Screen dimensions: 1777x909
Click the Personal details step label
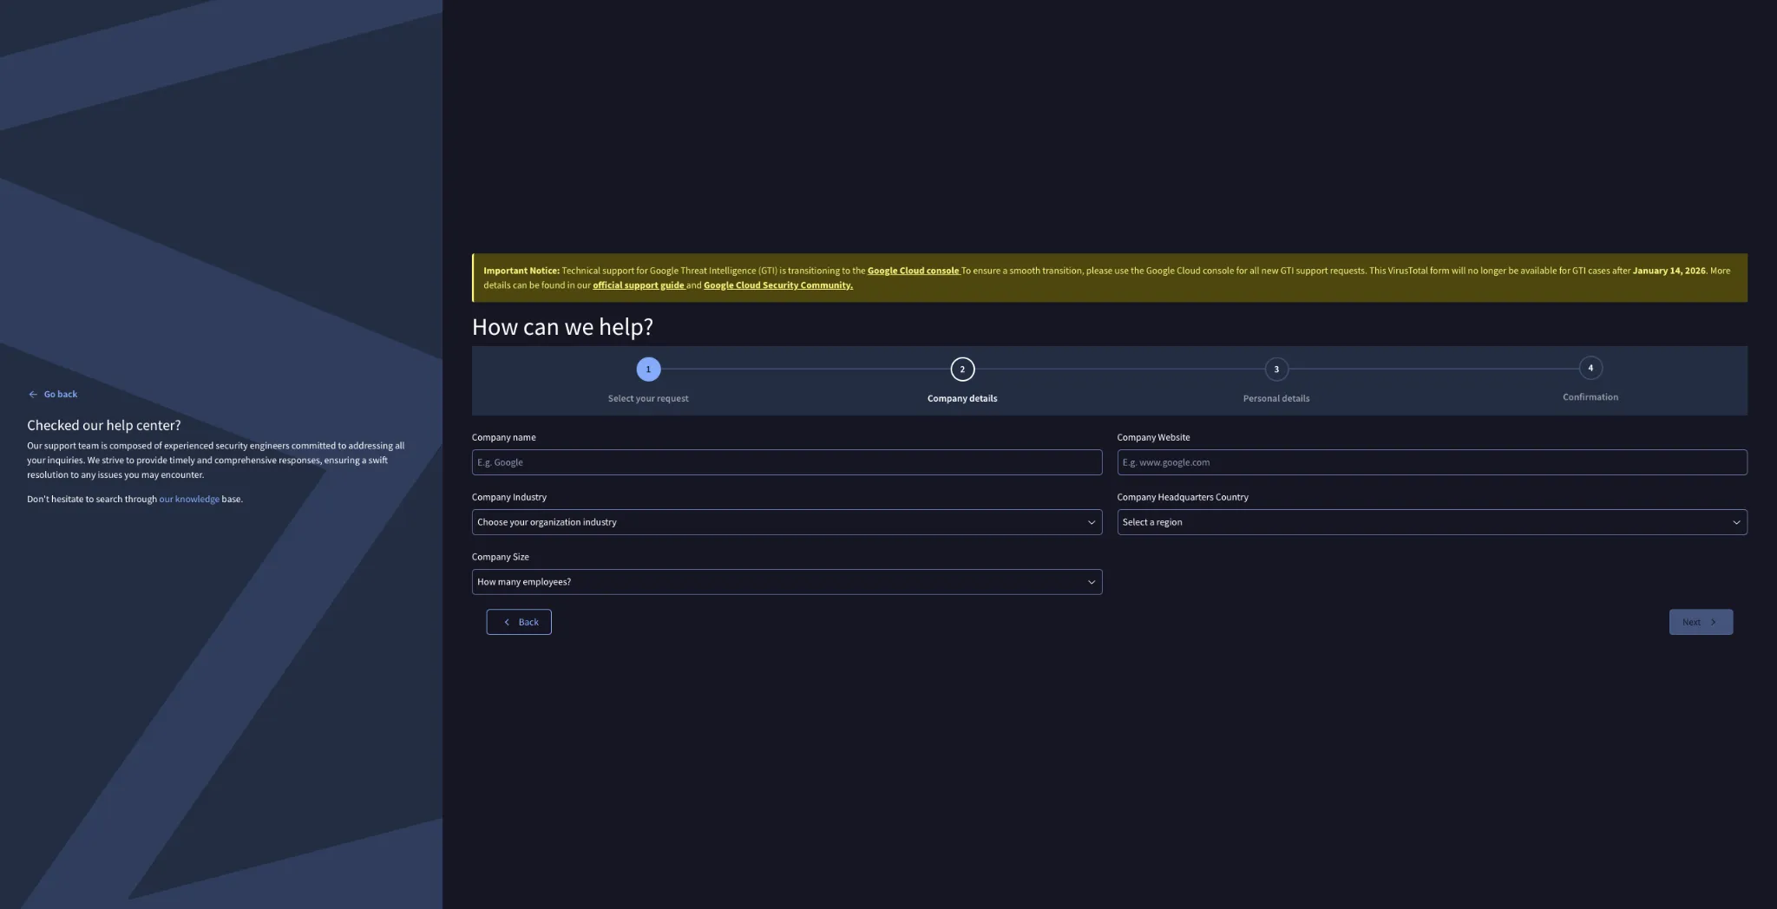[1276, 399]
